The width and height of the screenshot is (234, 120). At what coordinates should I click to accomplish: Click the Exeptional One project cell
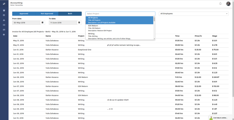tap(85, 50)
